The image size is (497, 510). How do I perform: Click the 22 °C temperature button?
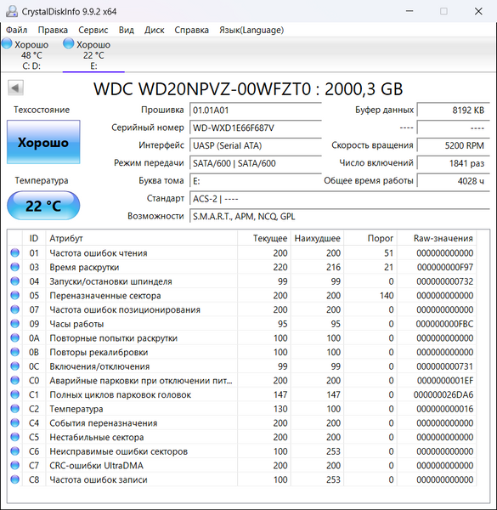click(x=43, y=206)
